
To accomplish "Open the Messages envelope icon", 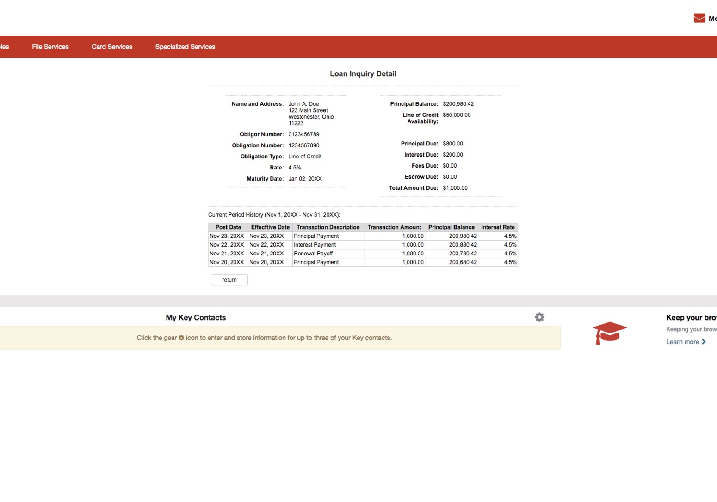I will [698, 18].
